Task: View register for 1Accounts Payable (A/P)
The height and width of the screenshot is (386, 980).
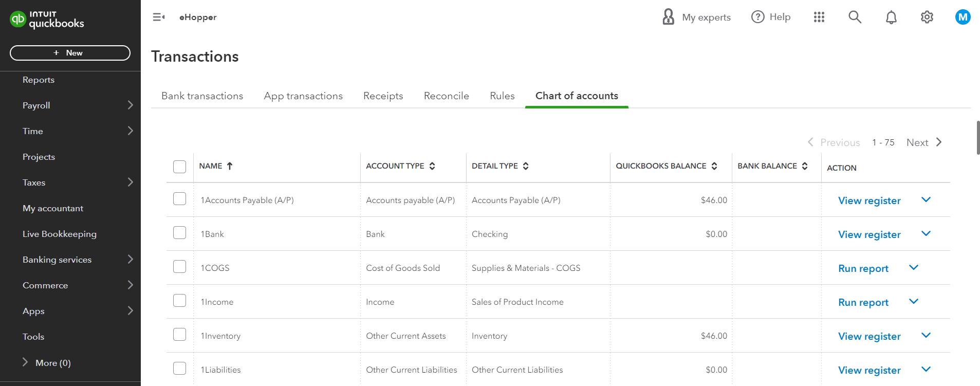Action: pos(869,200)
